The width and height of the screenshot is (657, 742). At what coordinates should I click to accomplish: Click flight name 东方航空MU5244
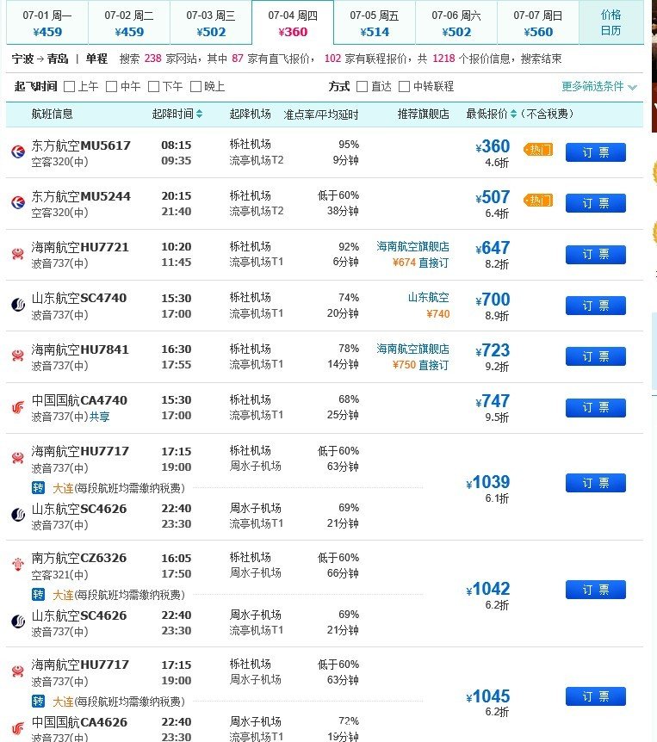[x=81, y=196]
